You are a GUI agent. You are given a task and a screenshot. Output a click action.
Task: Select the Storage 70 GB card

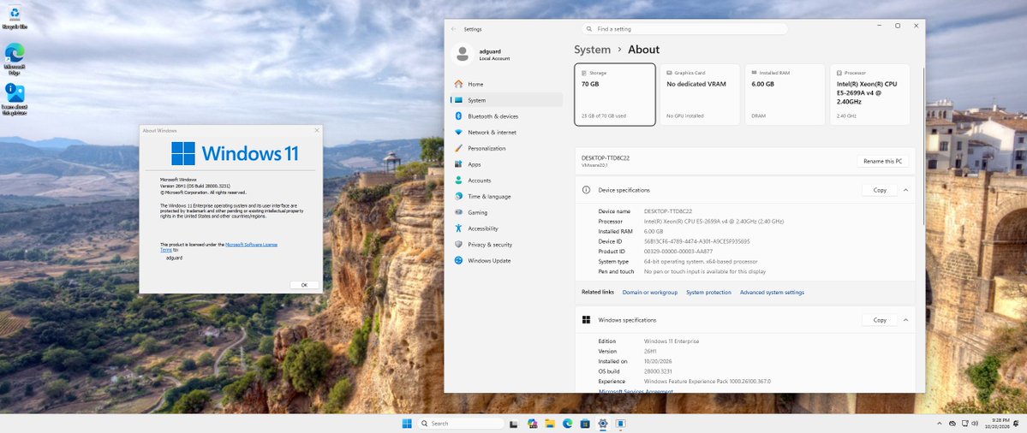click(x=615, y=94)
